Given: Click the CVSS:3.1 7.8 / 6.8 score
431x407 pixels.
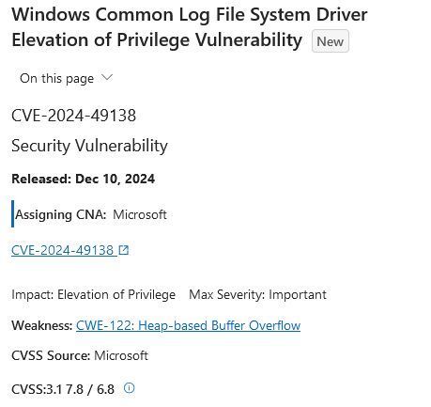Looking at the screenshot, I should [63, 389].
